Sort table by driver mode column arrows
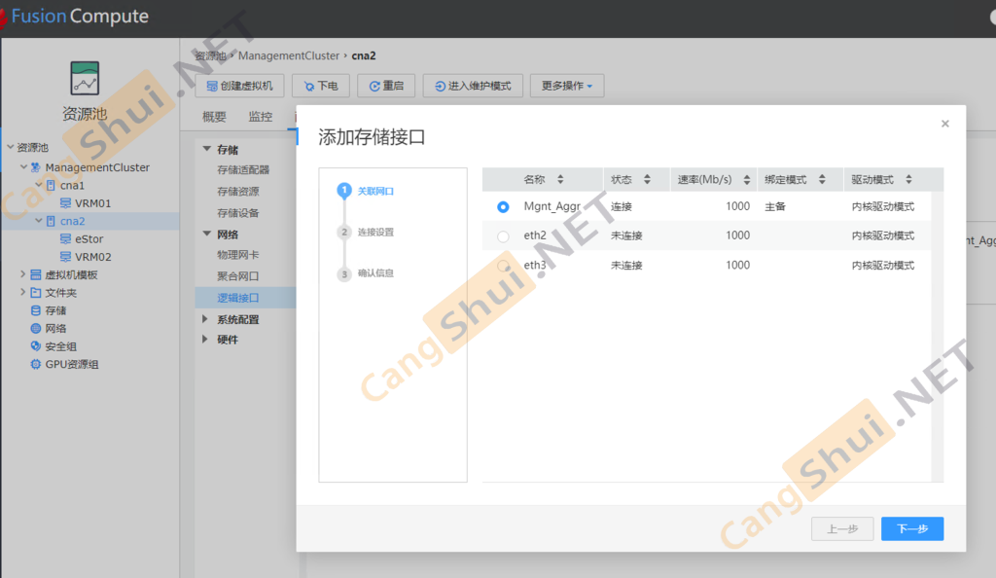 tap(909, 179)
